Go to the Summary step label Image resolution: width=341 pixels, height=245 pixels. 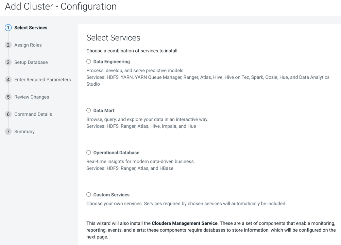point(24,132)
